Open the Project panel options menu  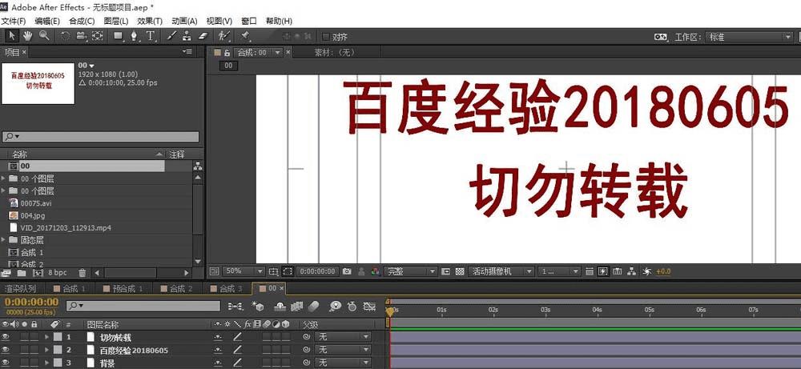187,51
